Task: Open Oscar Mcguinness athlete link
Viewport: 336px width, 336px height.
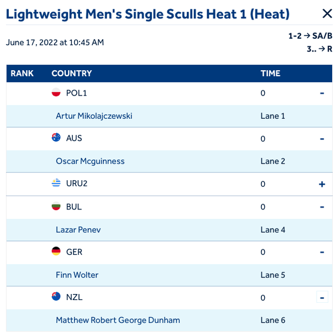Action: 90,161
